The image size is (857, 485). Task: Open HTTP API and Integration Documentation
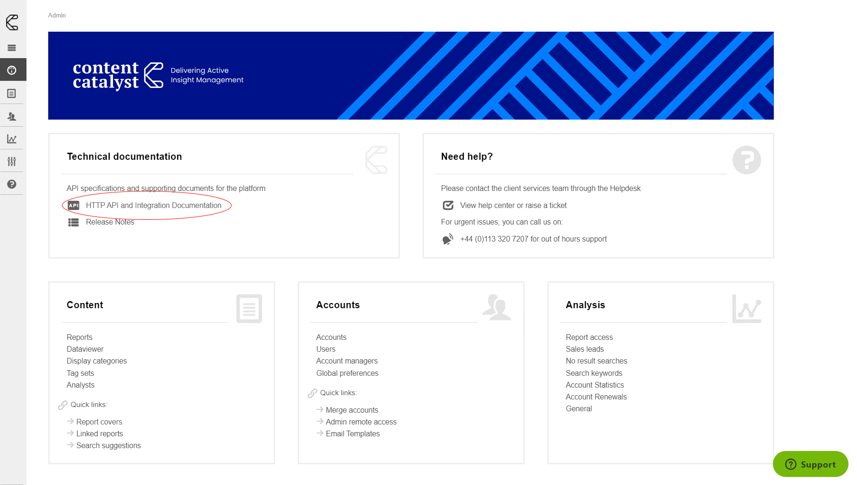pos(153,205)
